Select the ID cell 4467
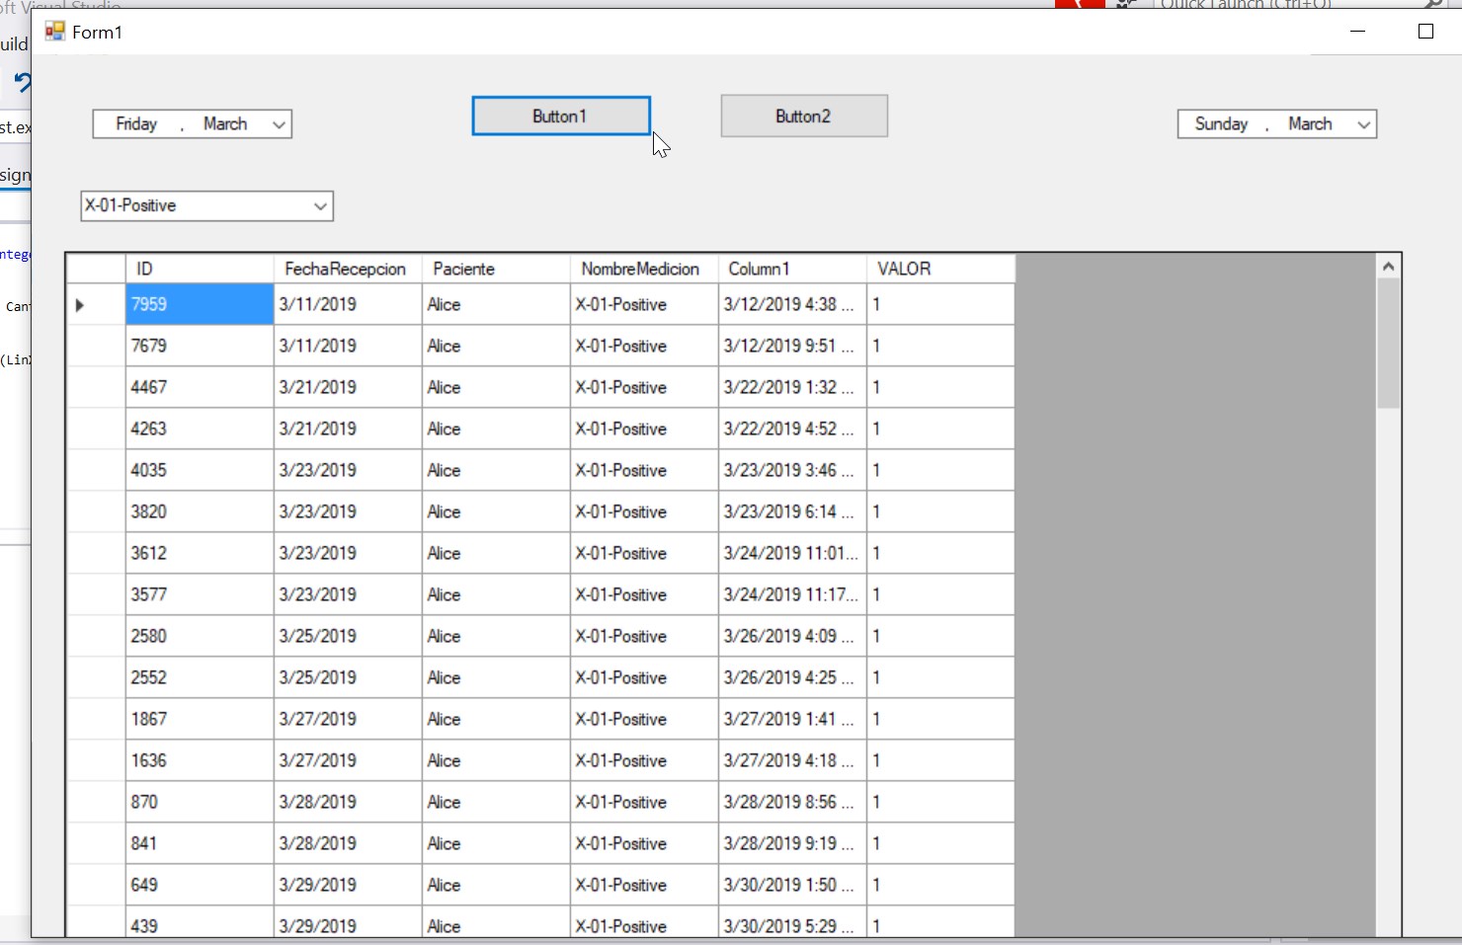Viewport: 1462px width, 945px height. [200, 387]
